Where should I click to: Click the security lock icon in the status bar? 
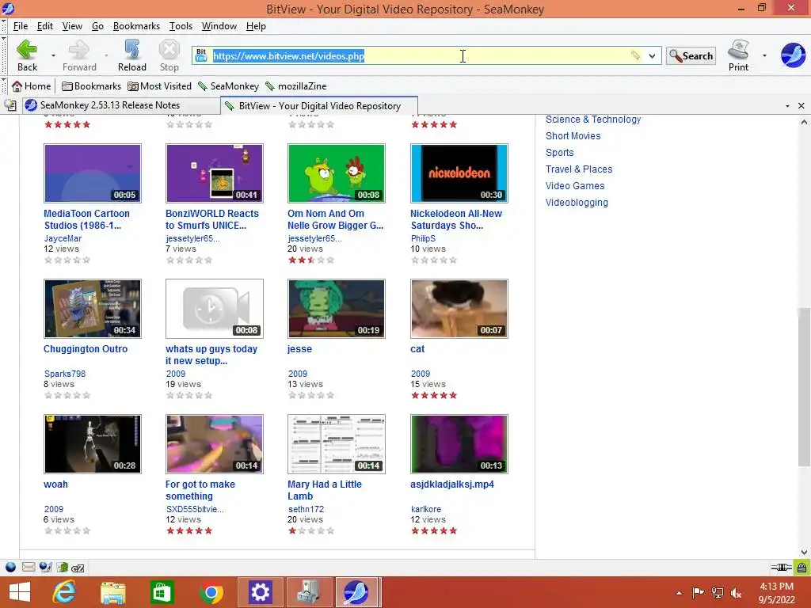801,568
